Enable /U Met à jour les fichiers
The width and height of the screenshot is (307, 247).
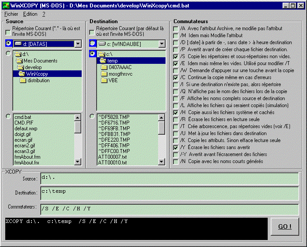tap(176, 134)
